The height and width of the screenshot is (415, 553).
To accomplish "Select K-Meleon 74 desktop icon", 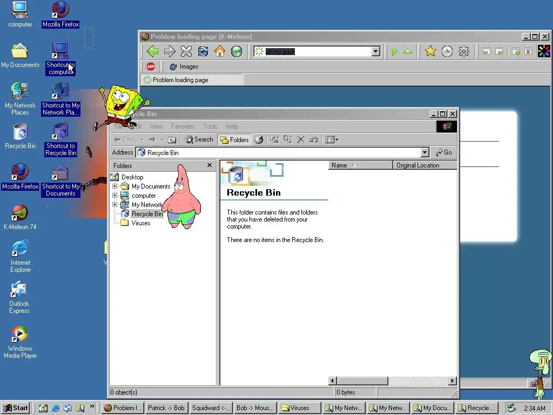I will (x=20, y=217).
